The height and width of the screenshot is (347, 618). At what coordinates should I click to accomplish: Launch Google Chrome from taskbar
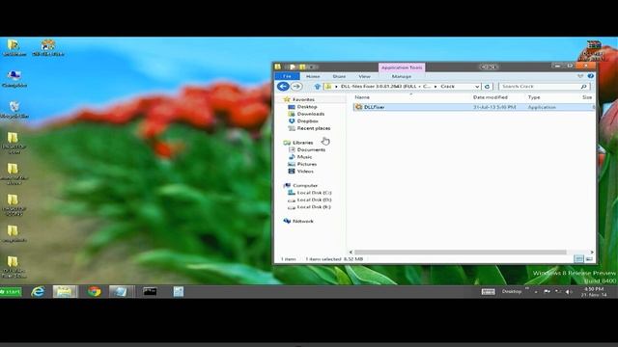pyautogui.click(x=95, y=291)
